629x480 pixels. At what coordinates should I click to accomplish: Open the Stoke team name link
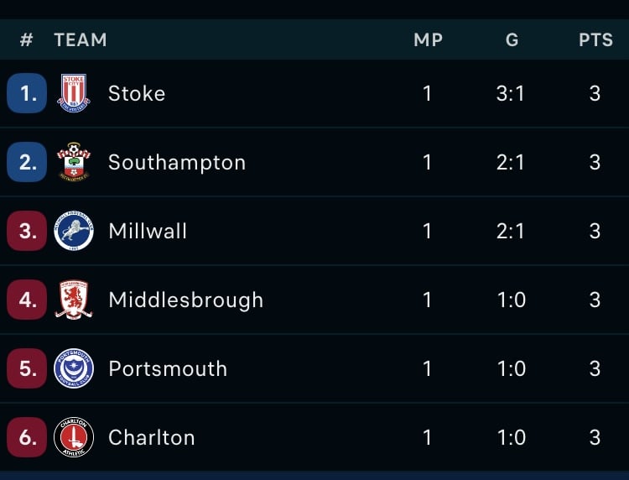pyautogui.click(x=137, y=93)
